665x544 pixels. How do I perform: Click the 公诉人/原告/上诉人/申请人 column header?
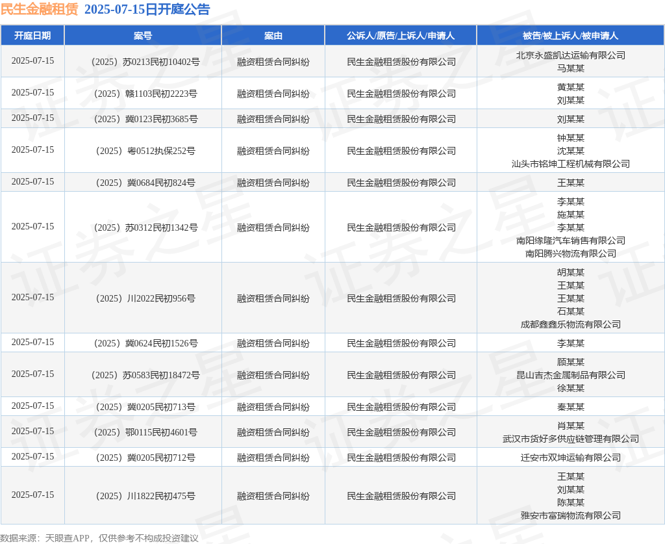tap(401, 36)
